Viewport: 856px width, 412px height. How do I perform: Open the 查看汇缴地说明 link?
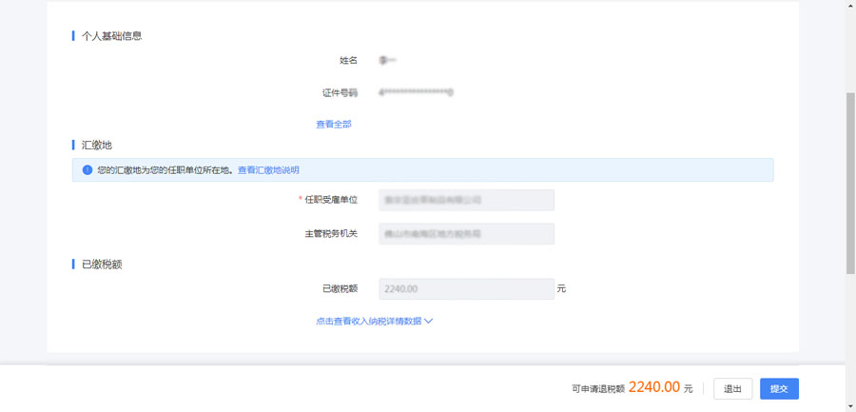coord(268,170)
